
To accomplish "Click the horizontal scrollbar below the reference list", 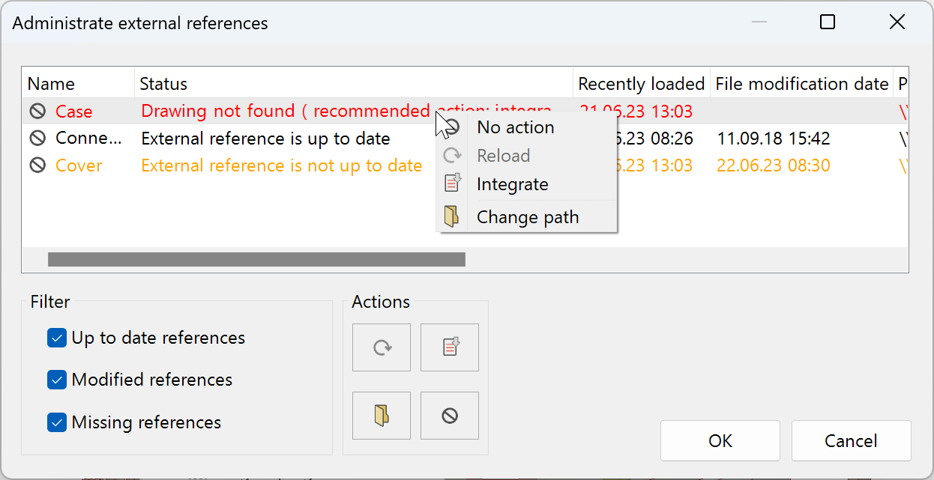I will click(x=256, y=259).
